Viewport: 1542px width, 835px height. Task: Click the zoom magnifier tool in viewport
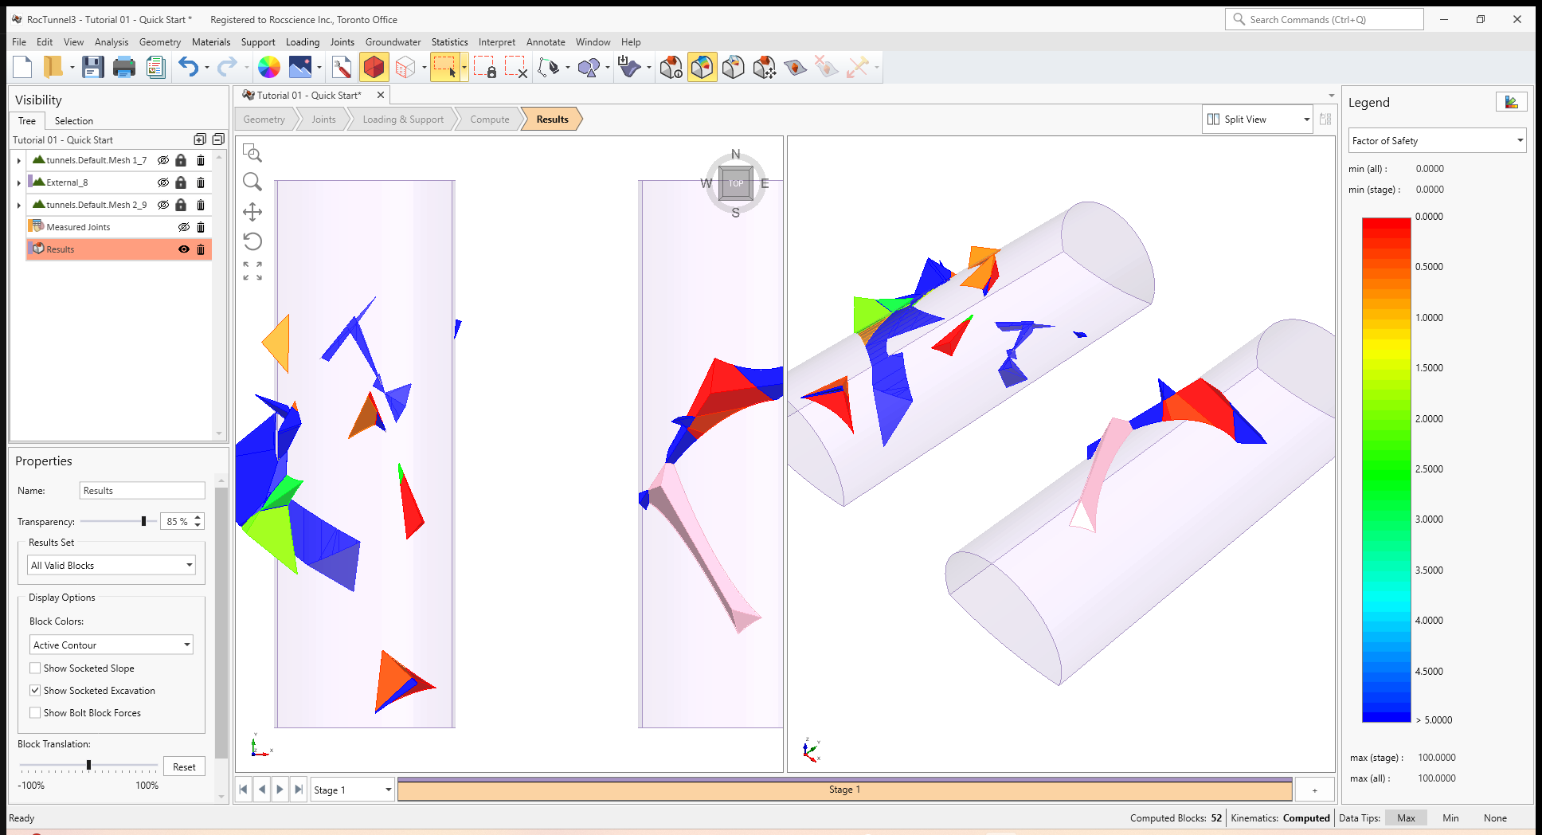coord(252,182)
